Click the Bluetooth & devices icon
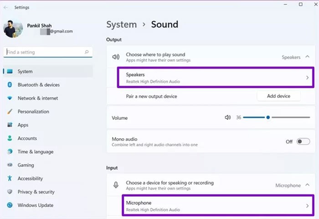Viewport: 319px width, 219px height. pos(10,85)
